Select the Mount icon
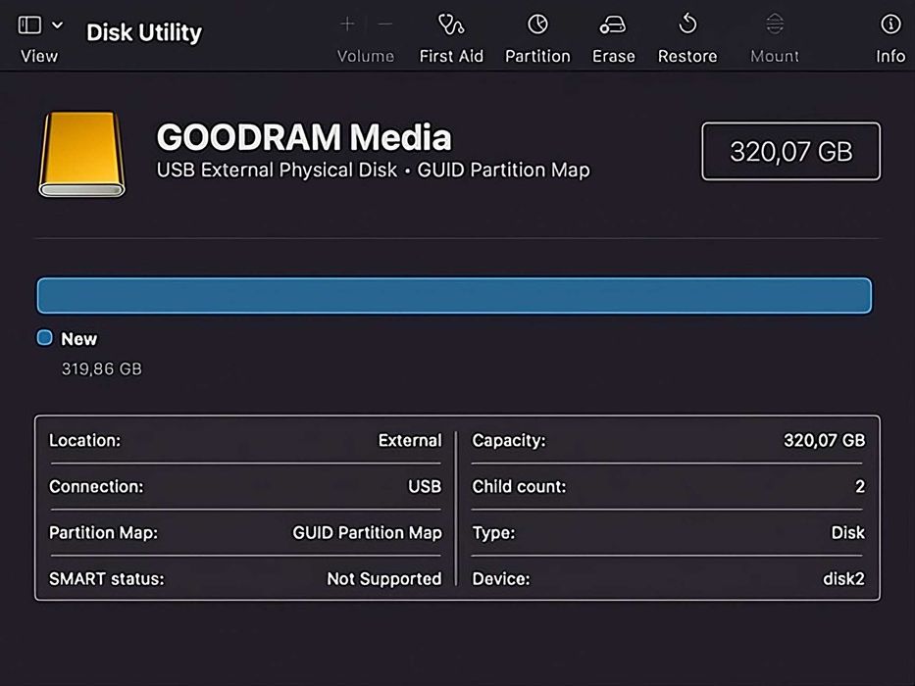 775,24
